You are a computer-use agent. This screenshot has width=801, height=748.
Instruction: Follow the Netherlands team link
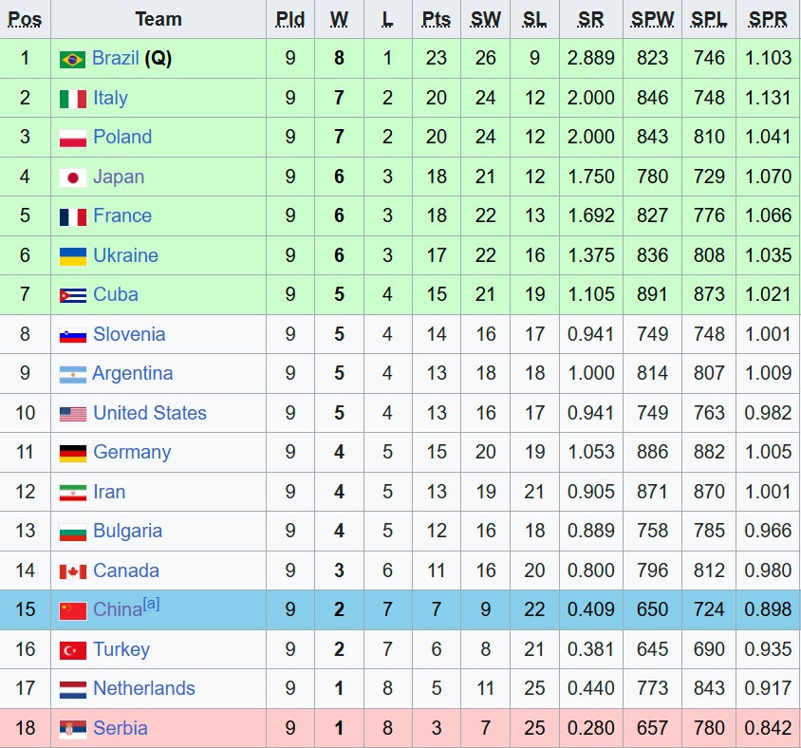click(144, 688)
